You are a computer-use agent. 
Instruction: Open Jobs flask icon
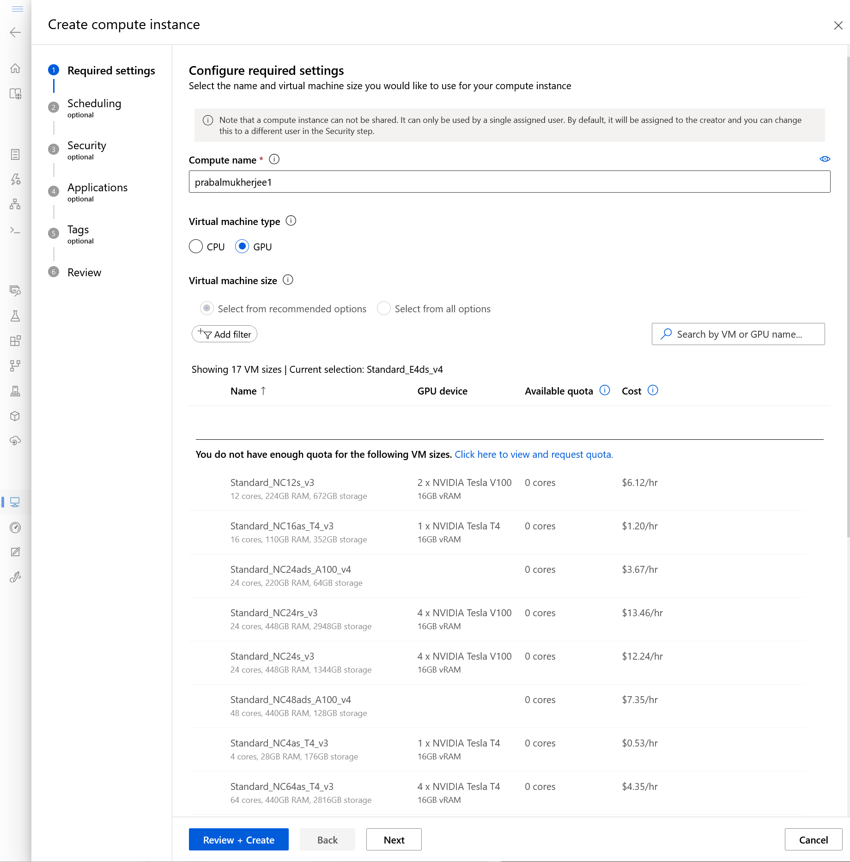15,316
